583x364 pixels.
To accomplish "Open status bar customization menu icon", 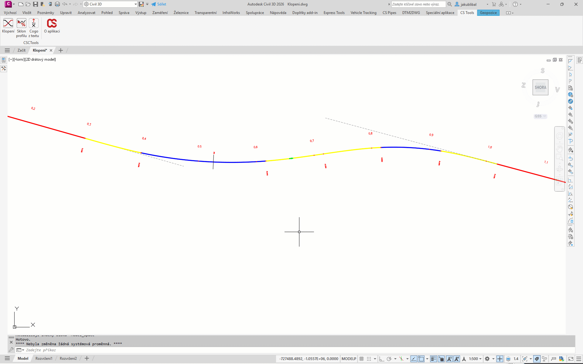I will point(579,359).
